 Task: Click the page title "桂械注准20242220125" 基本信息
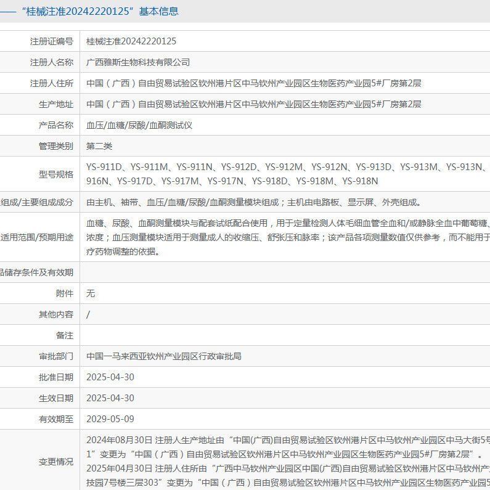(100, 12)
